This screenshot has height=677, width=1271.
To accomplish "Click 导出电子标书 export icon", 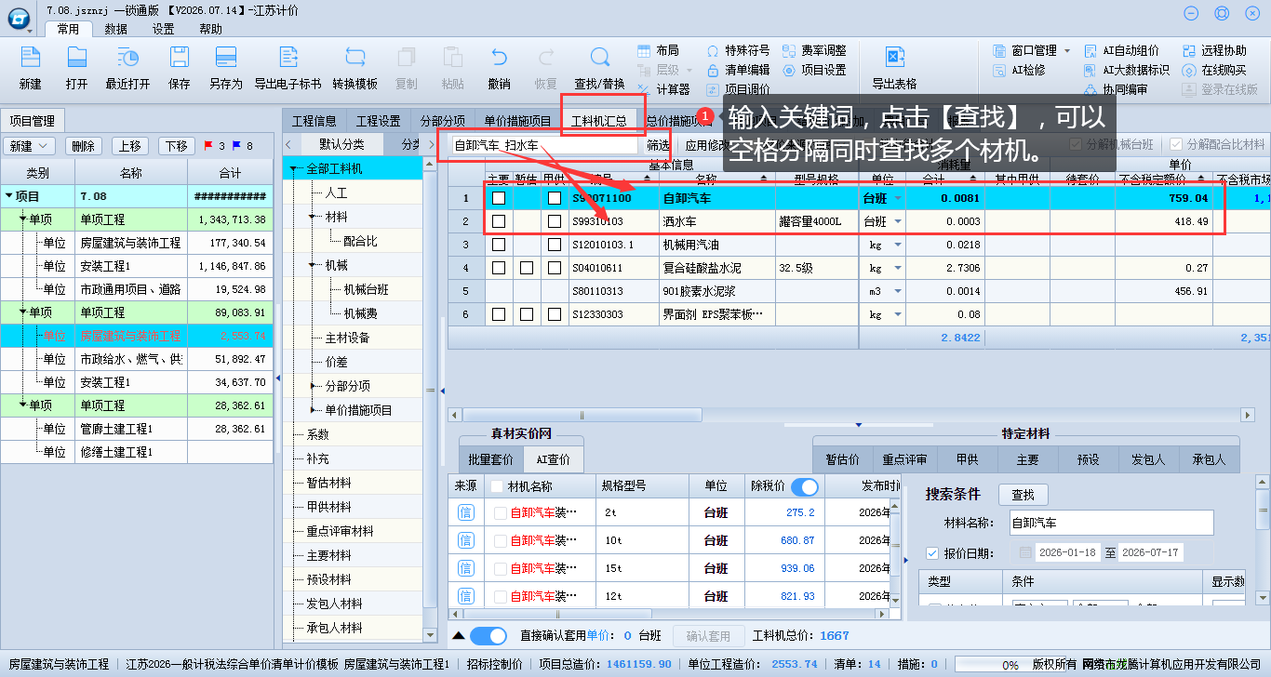I will (x=288, y=59).
